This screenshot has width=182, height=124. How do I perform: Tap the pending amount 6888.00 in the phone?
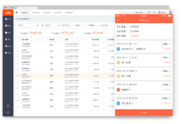(x=135, y=36)
